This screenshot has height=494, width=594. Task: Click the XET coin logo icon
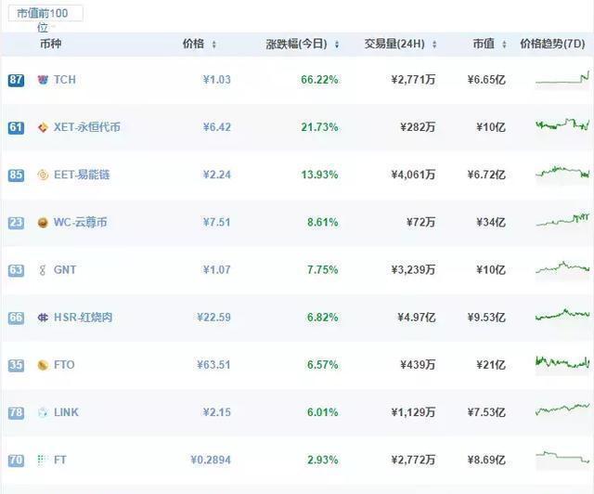click(43, 127)
